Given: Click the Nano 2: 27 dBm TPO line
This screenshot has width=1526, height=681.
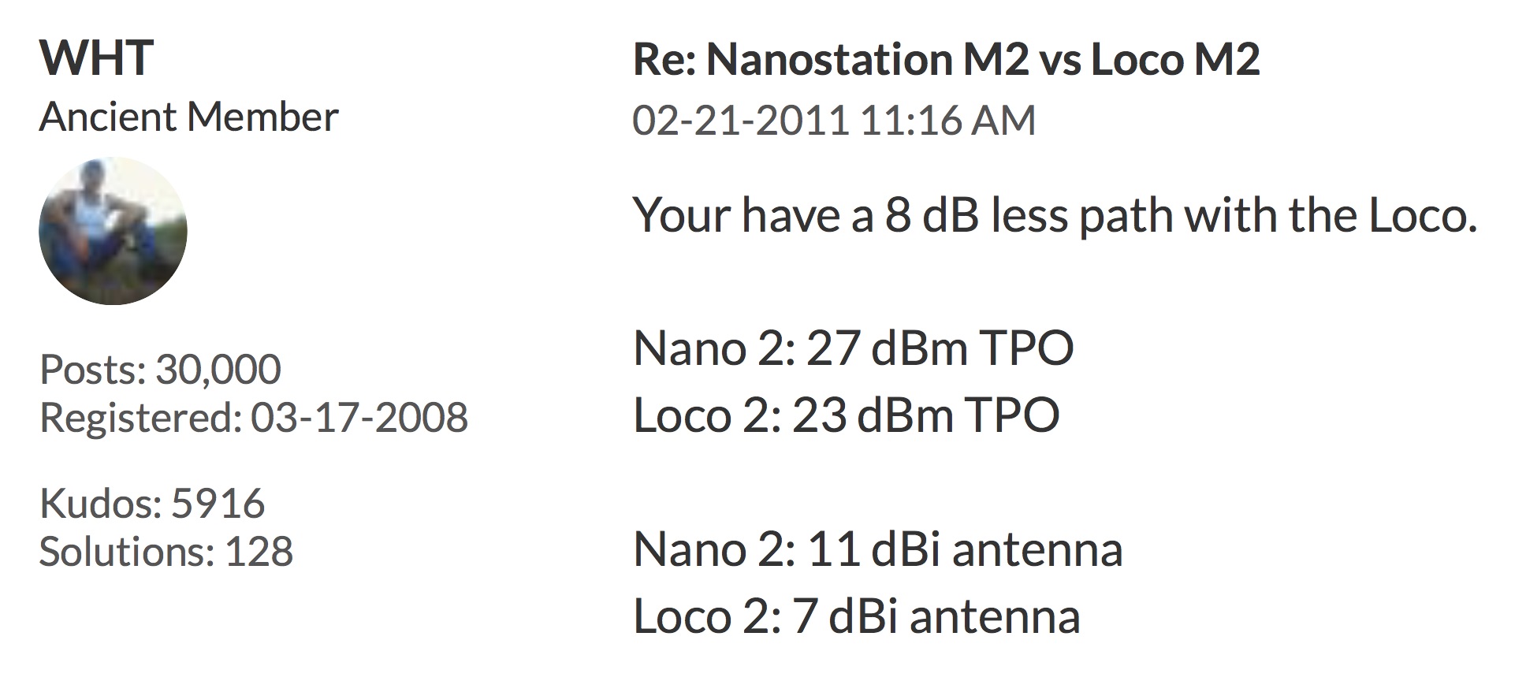Looking at the screenshot, I should point(853,348).
